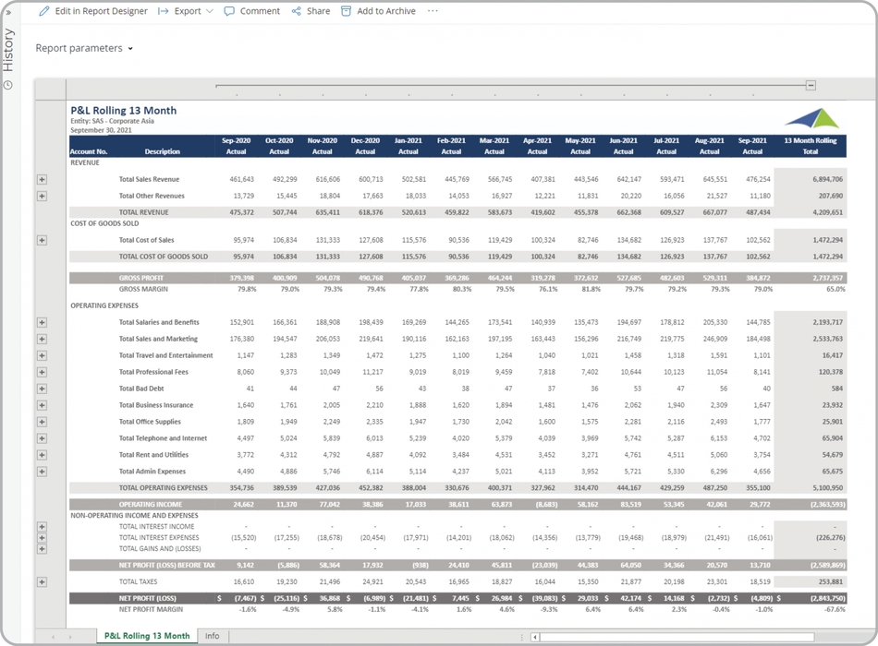Expand the Total Cost of Sales row
Screen dimensions: 878x646
[x=42, y=240]
